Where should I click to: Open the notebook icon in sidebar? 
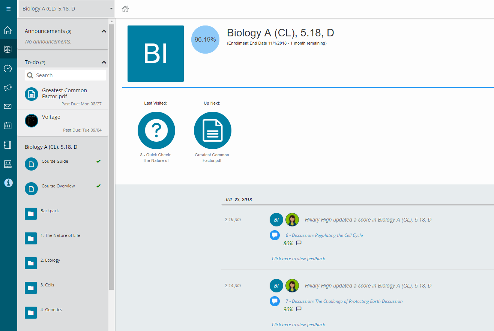pos(8,145)
